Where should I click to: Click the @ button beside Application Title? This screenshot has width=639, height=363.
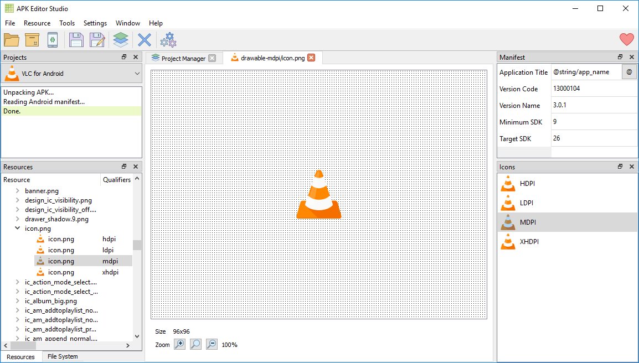click(630, 72)
